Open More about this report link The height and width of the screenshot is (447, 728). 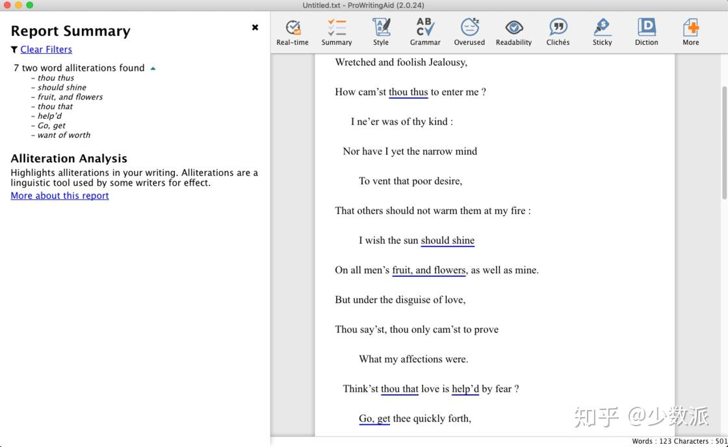(x=59, y=196)
